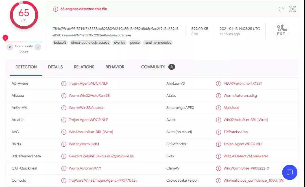Click the bobsoft tag
The height and width of the screenshot is (187, 305).
60,43
